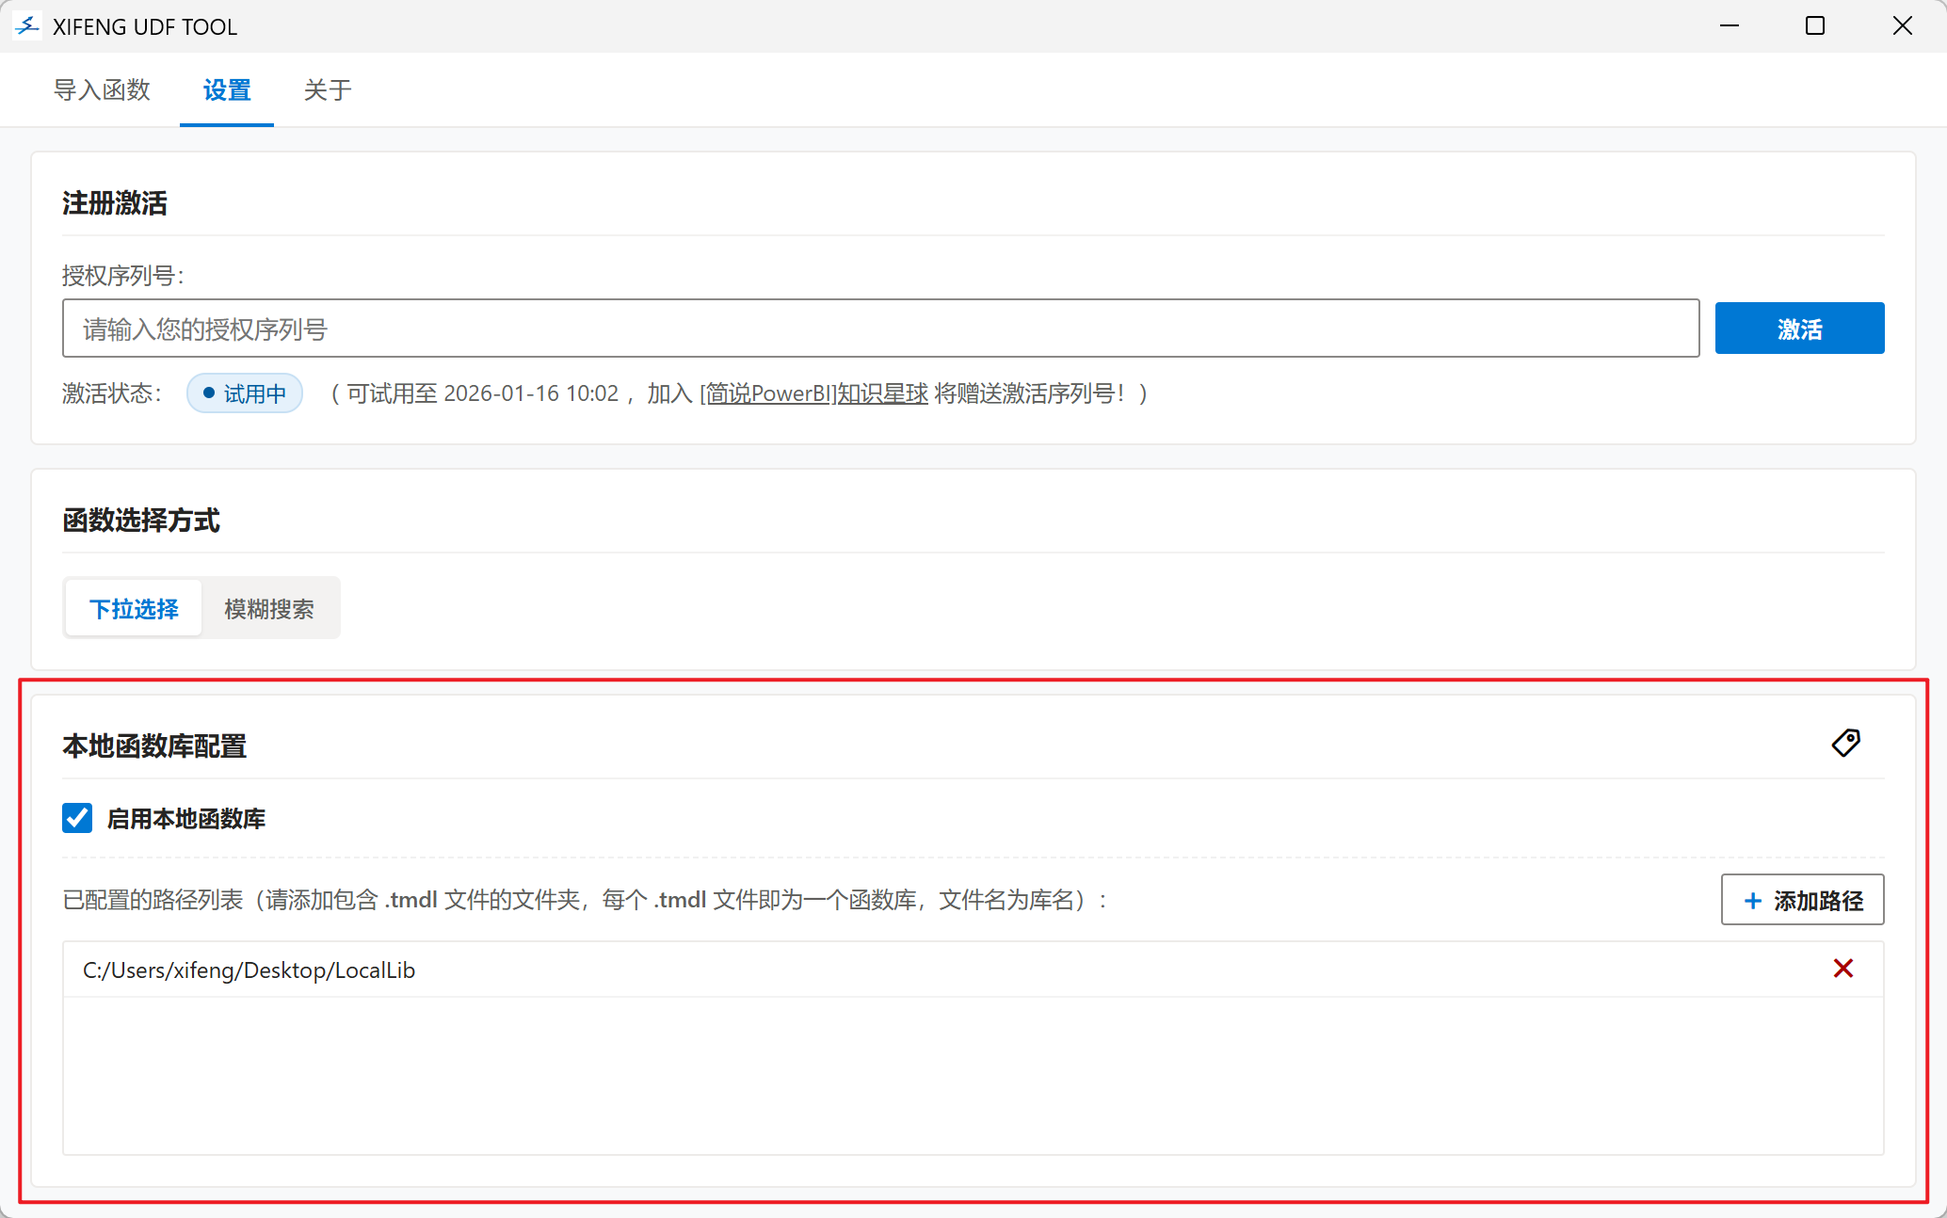Click the 授权序列号 input field
The width and height of the screenshot is (1947, 1218).
[880, 329]
